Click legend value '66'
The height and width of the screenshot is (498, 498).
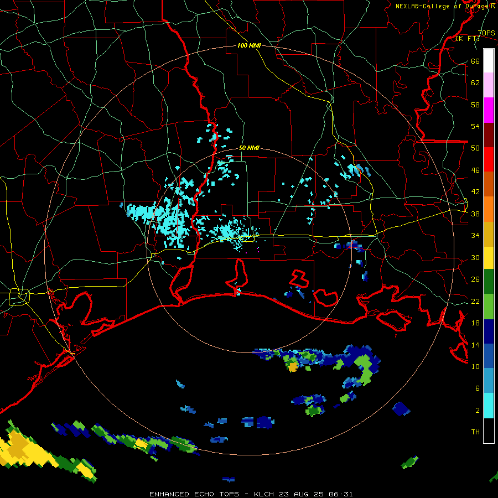click(x=475, y=61)
